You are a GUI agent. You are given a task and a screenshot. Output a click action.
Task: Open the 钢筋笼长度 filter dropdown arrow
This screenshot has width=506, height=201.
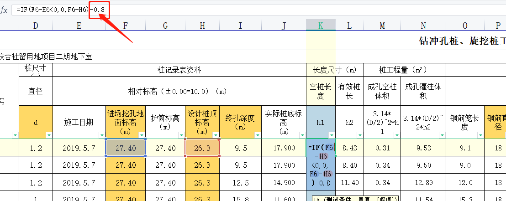click(480, 135)
